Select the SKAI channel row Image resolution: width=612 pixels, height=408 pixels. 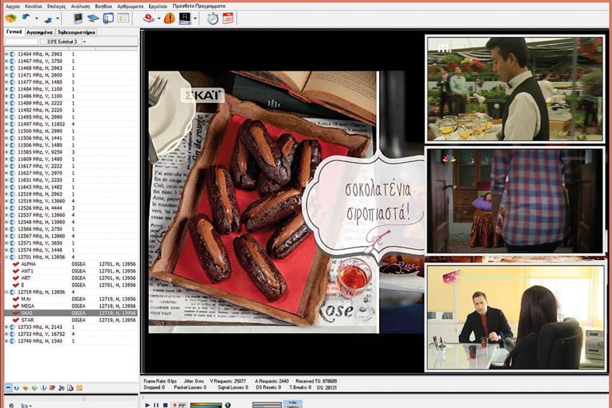70,313
